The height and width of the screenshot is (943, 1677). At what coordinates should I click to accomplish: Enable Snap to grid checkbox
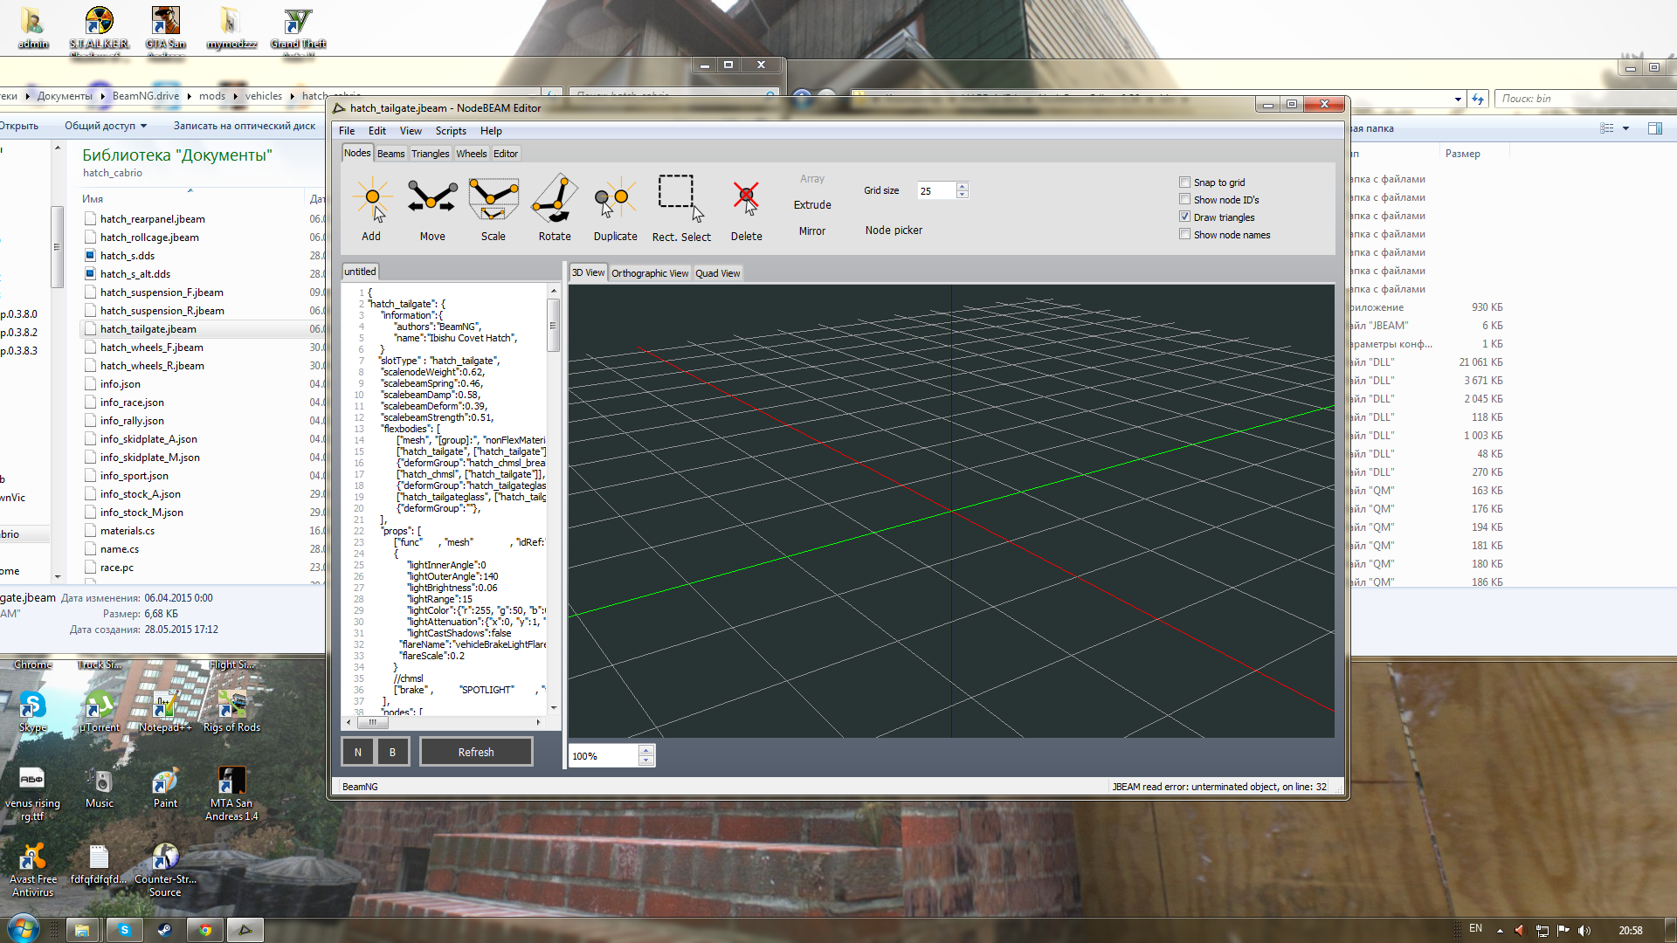(x=1184, y=182)
